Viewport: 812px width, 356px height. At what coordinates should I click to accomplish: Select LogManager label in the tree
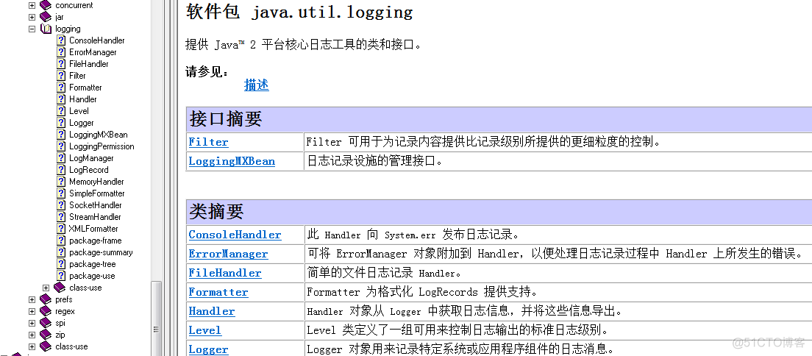click(91, 159)
